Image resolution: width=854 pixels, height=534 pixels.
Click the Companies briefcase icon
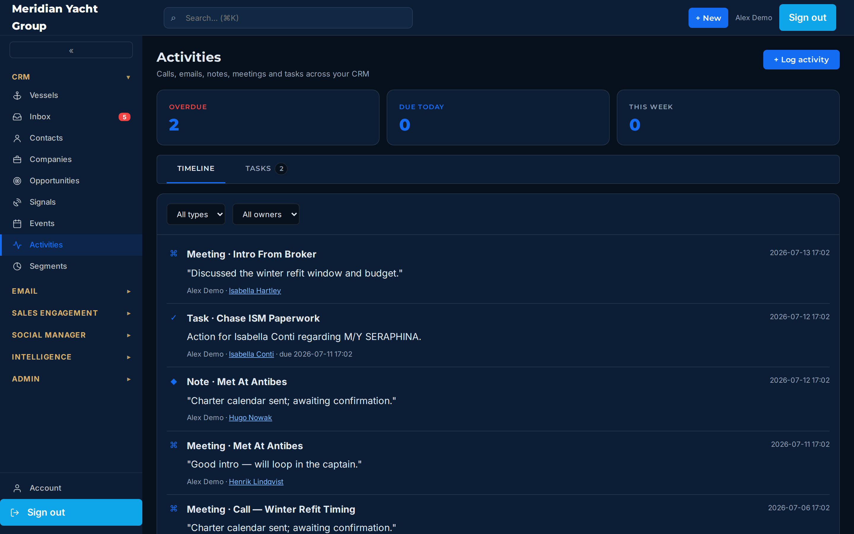coord(17,160)
